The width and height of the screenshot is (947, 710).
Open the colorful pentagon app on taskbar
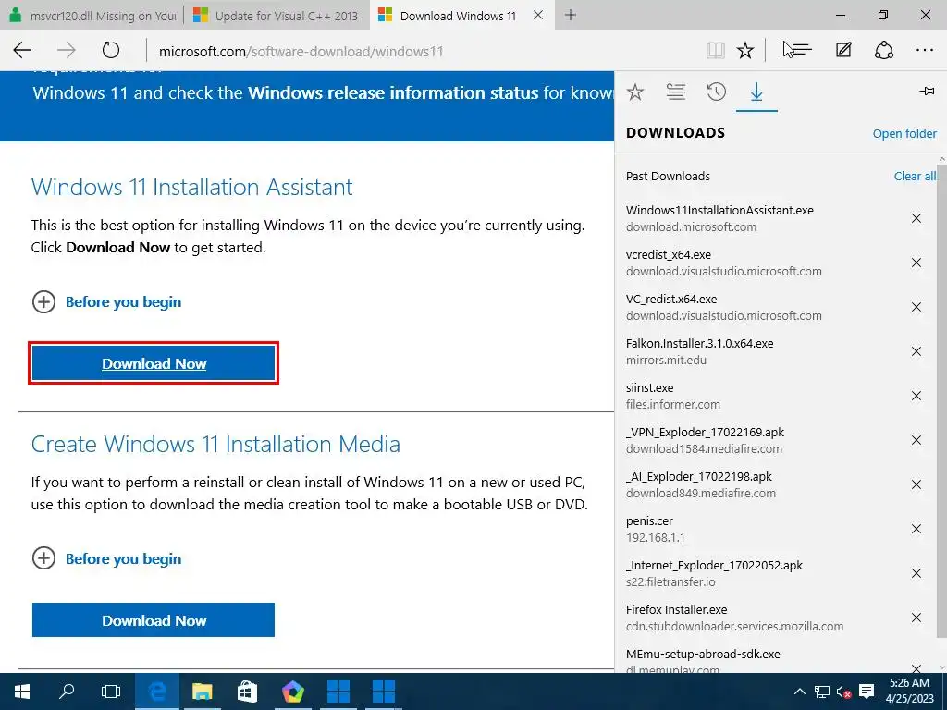[x=293, y=692]
